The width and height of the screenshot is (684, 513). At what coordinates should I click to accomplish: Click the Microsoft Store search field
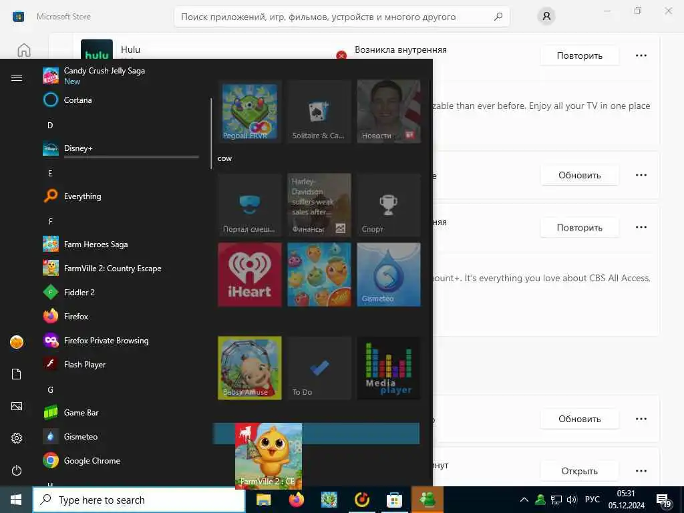point(341,17)
